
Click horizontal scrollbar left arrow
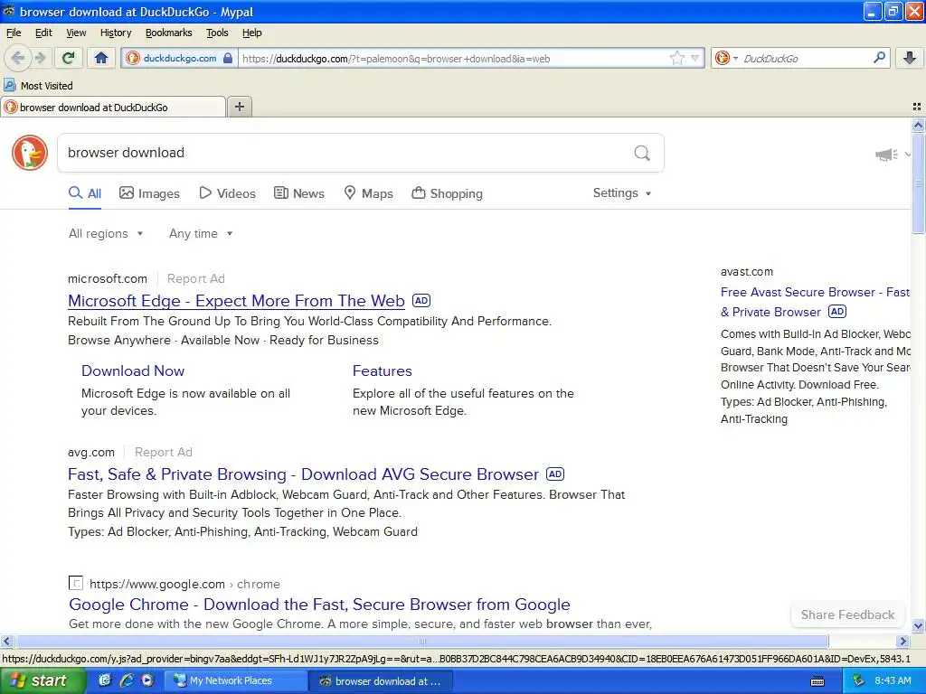6,641
